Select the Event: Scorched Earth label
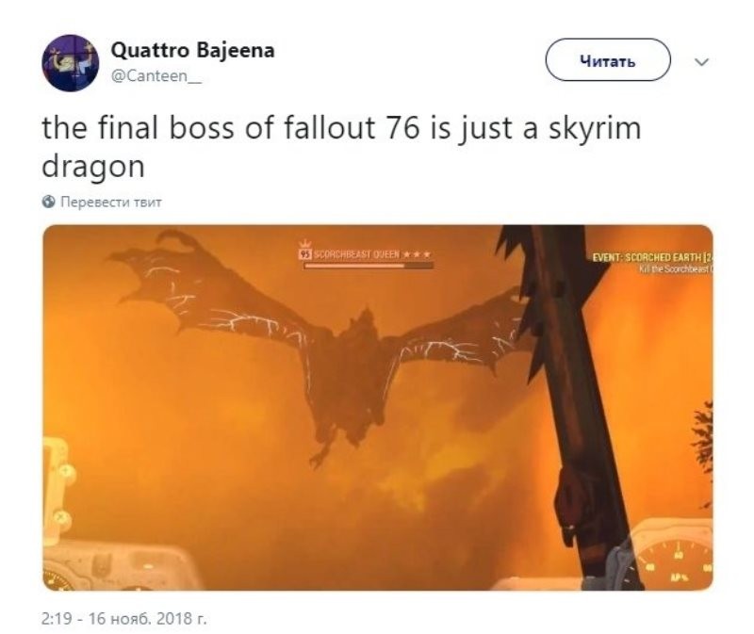 point(652,257)
